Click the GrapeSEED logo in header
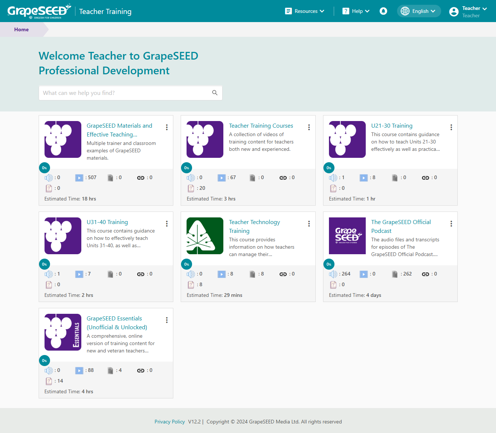 [x=39, y=11]
